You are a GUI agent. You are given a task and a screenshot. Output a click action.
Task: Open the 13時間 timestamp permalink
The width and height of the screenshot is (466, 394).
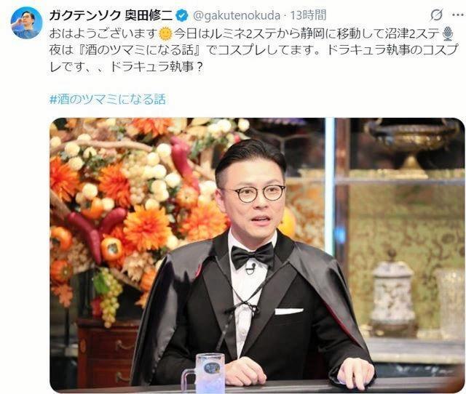(308, 15)
